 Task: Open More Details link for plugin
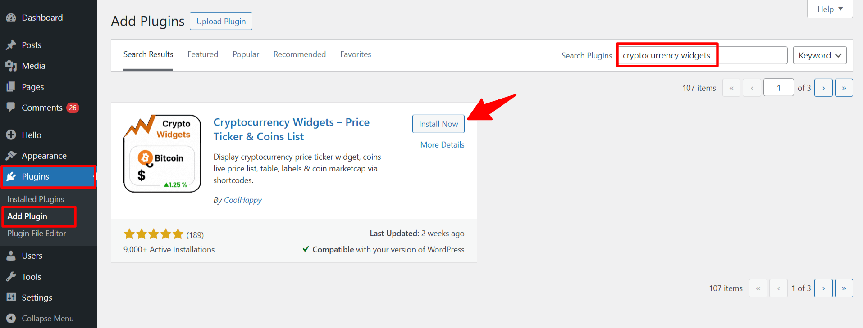point(442,145)
